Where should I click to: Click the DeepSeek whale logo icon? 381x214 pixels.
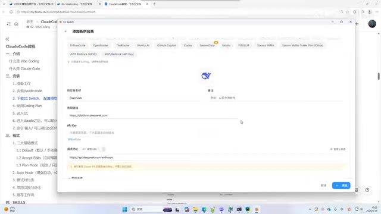pyautogui.click(x=206, y=76)
